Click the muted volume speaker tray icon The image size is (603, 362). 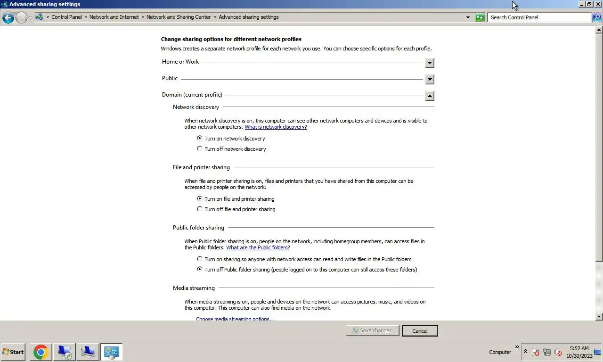click(558, 352)
